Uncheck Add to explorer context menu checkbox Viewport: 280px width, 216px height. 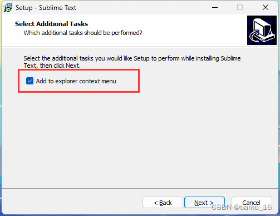tap(30, 81)
